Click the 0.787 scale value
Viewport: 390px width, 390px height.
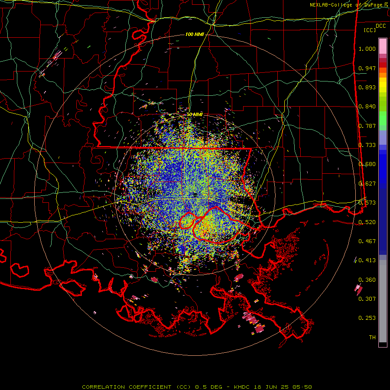point(367,126)
